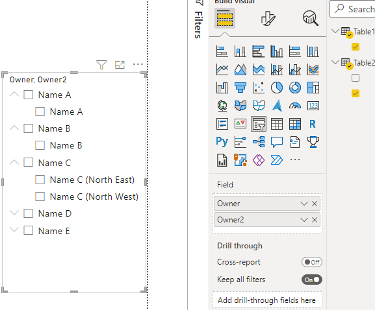Select the ArcGIS Maps visual
Screen dimensions: 375x310
240,160
